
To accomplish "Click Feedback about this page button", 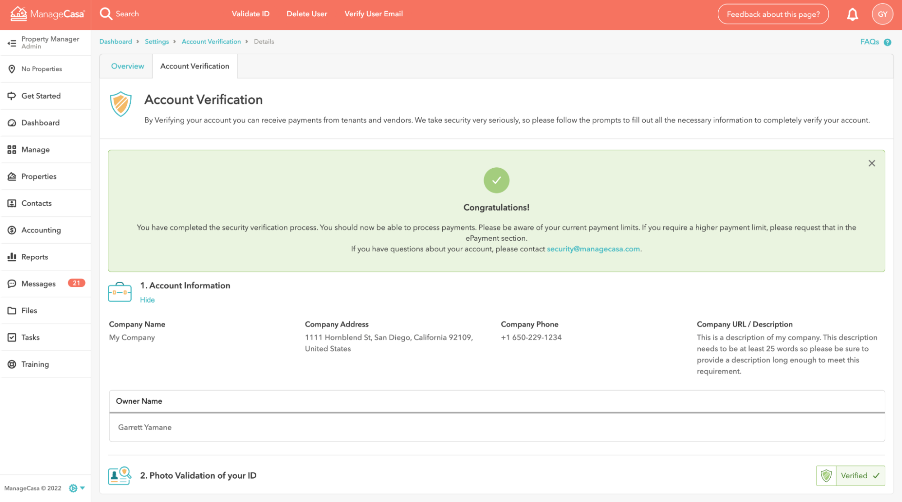I will 773,14.
